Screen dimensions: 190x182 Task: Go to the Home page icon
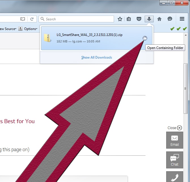(159, 19)
